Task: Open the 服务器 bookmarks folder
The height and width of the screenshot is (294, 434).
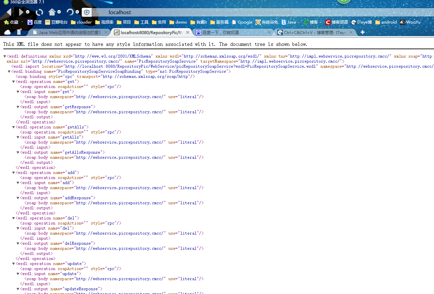Action: click(x=219, y=22)
